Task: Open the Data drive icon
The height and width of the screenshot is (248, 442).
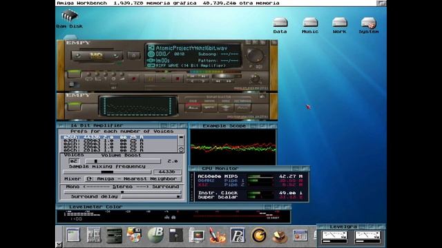Action: 280,25
